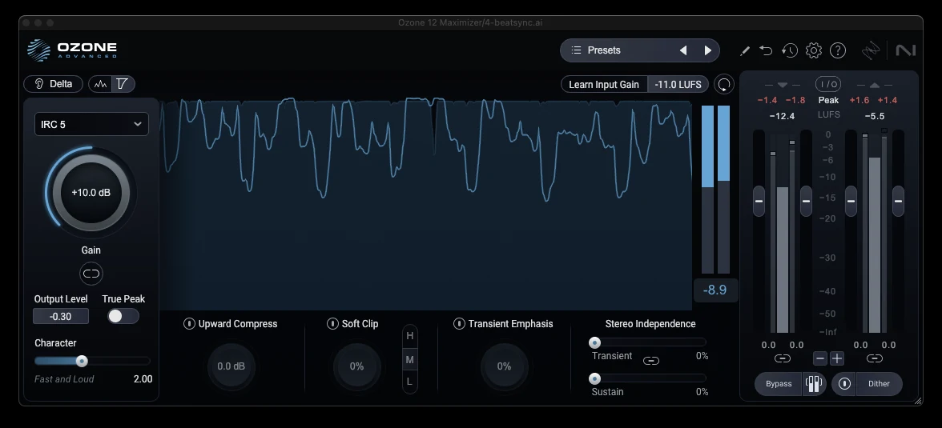Open the settings gear
The width and height of the screenshot is (942, 428).
click(814, 50)
